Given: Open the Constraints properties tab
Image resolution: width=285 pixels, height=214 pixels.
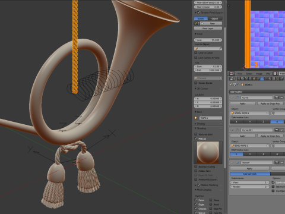Looking at the screenshot, I should click(x=258, y=78).
